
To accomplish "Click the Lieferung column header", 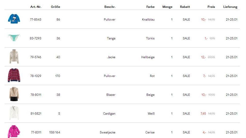I will [230, 7].
